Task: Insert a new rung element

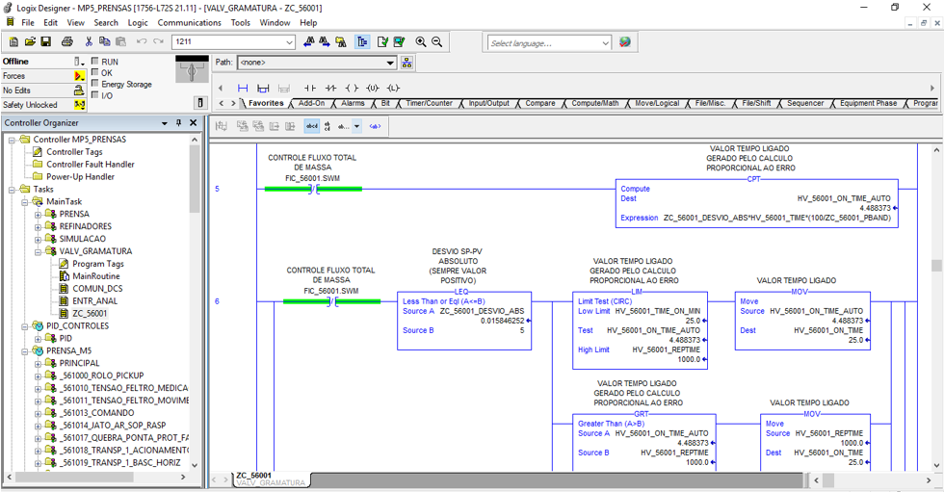Action: tap(243, 88)
